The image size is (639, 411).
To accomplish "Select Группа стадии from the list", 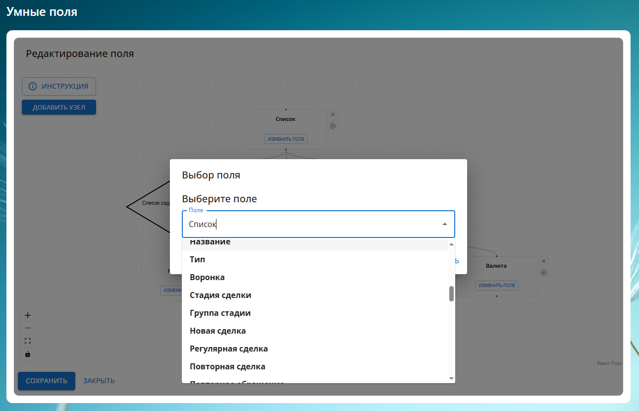I will pyautogui.click(x=220, y=313).
